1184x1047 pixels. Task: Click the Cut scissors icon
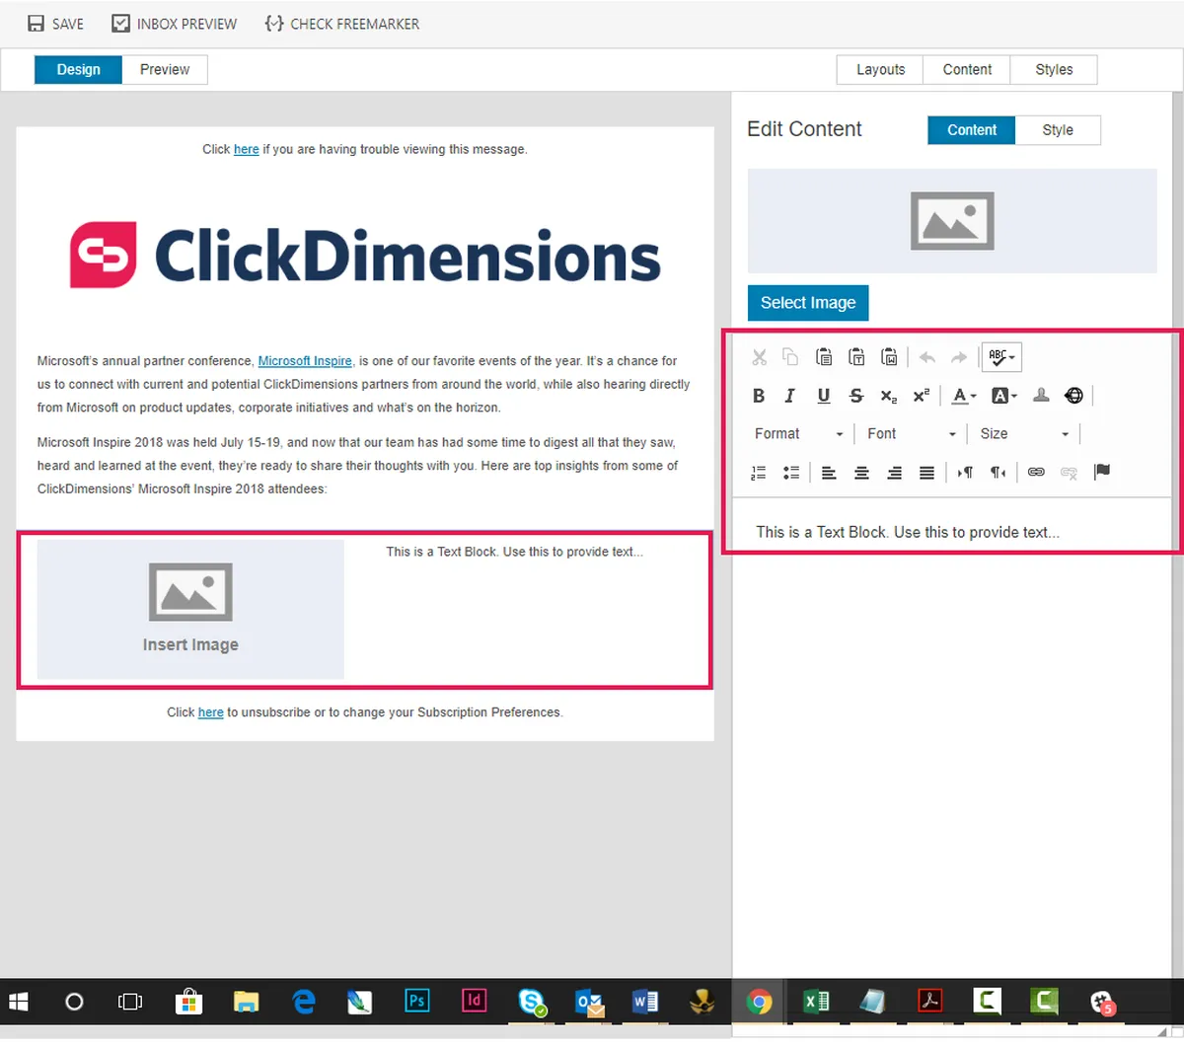coord(759,357)
